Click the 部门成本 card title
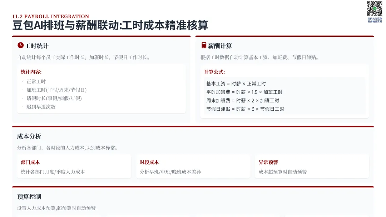 point(30,162)
